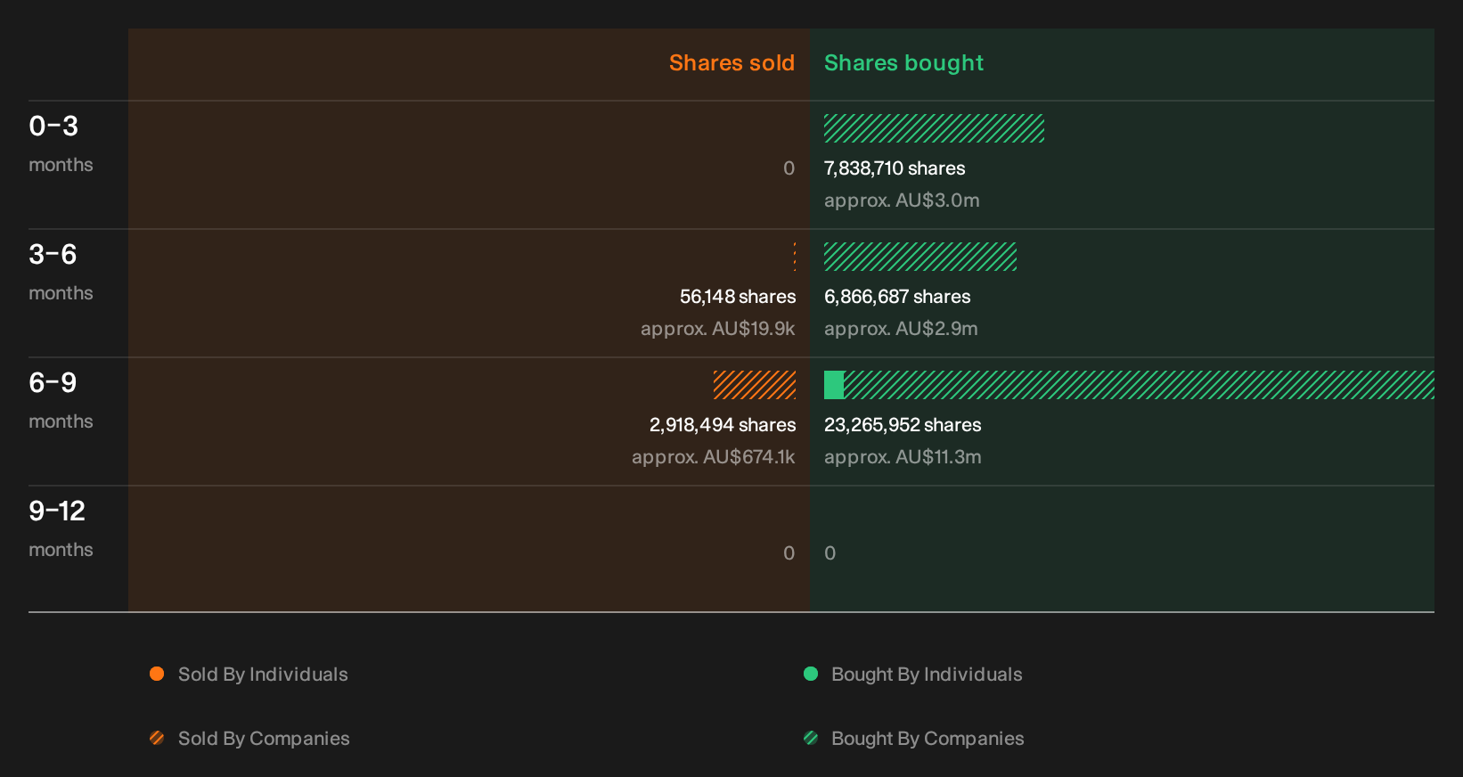Click the zero sold value in 0-3 months
Screen dimensions: 1463x777
[x=789, y=168]
